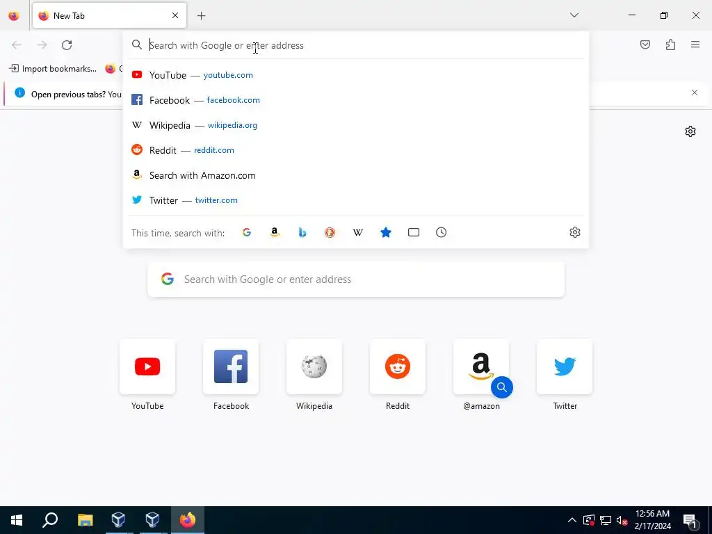Image resolution: width=712 pixels, height=534 pixels.
Task: Open Windows notification center
Action: (690, 520)
